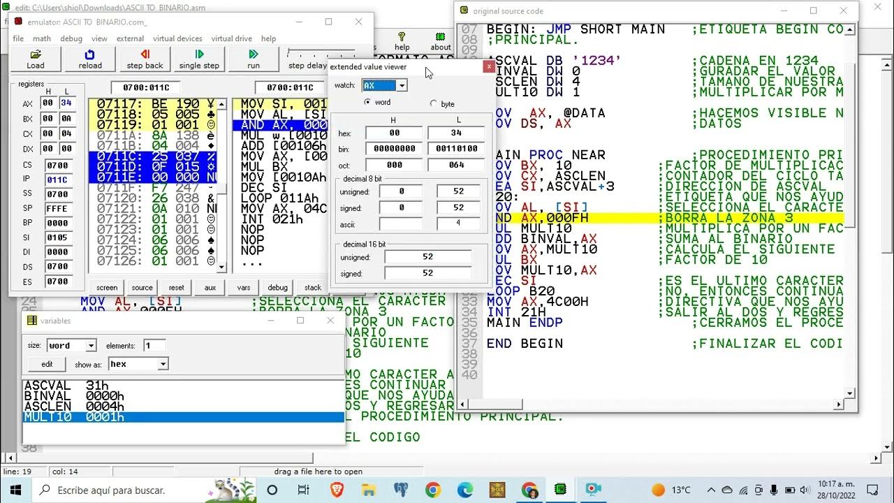
Task: Open File Explorer from taskbar
Action: coord(369,490)
